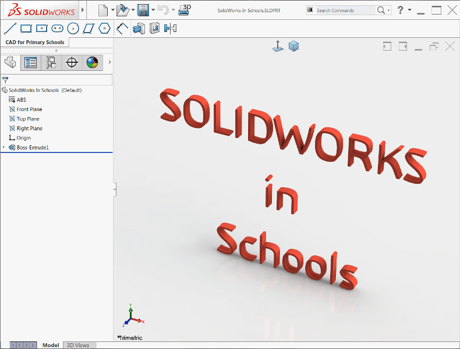The image size is (460, 349).
Task: Select the Circle sketch tool
Action: pos(73,28)
